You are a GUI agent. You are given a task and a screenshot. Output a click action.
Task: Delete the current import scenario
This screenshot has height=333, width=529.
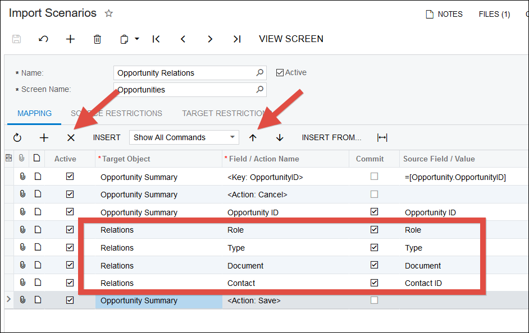pyautogui.click(x=97, y=39)
